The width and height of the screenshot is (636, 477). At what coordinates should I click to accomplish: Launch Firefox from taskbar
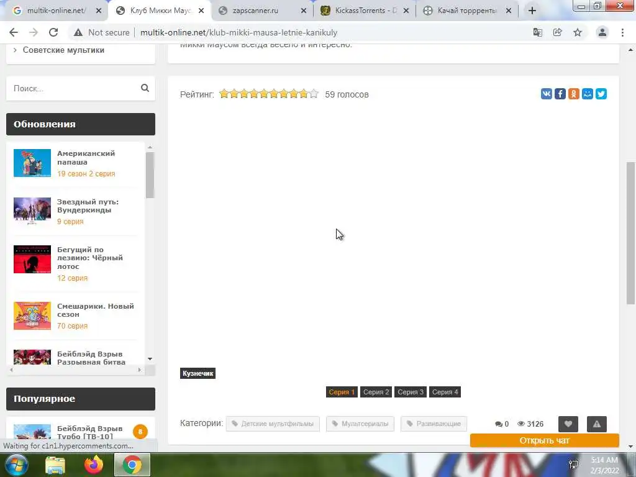94,465
